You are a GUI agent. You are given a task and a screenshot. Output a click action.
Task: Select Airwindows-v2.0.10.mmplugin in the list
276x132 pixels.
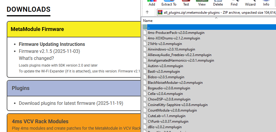[x=171, y=49]
